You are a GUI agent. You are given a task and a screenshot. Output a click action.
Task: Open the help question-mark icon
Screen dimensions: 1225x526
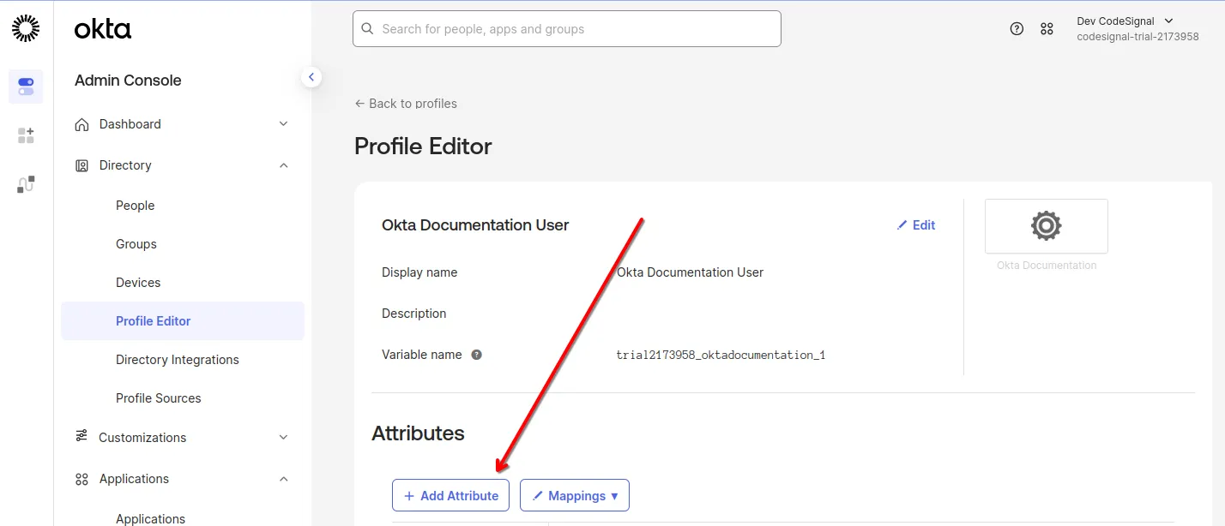(1017, 28)
